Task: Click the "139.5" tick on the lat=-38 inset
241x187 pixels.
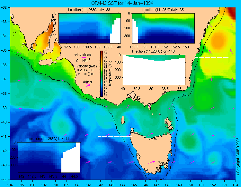Action: pos(108,47)
